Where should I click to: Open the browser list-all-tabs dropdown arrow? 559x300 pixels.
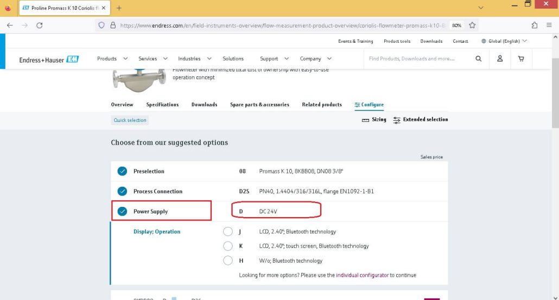tap(480, 8)
